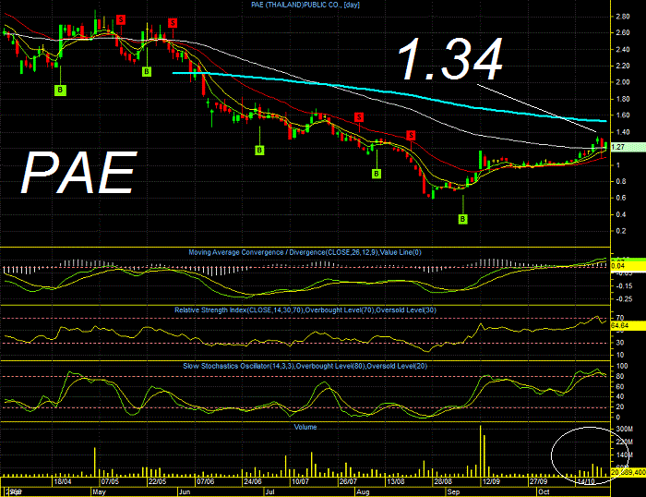
Task: Select the Jul month label
Action: click(269, 491)
